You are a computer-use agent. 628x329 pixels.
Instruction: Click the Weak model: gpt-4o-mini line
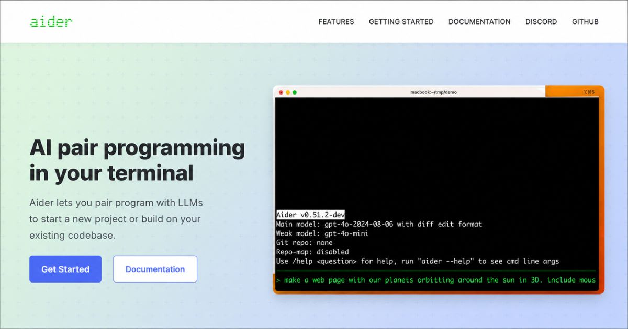[x=322, y=233]
